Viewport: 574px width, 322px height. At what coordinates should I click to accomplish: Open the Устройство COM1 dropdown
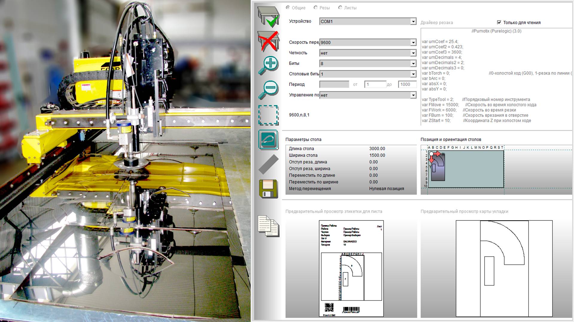(413, 21)
